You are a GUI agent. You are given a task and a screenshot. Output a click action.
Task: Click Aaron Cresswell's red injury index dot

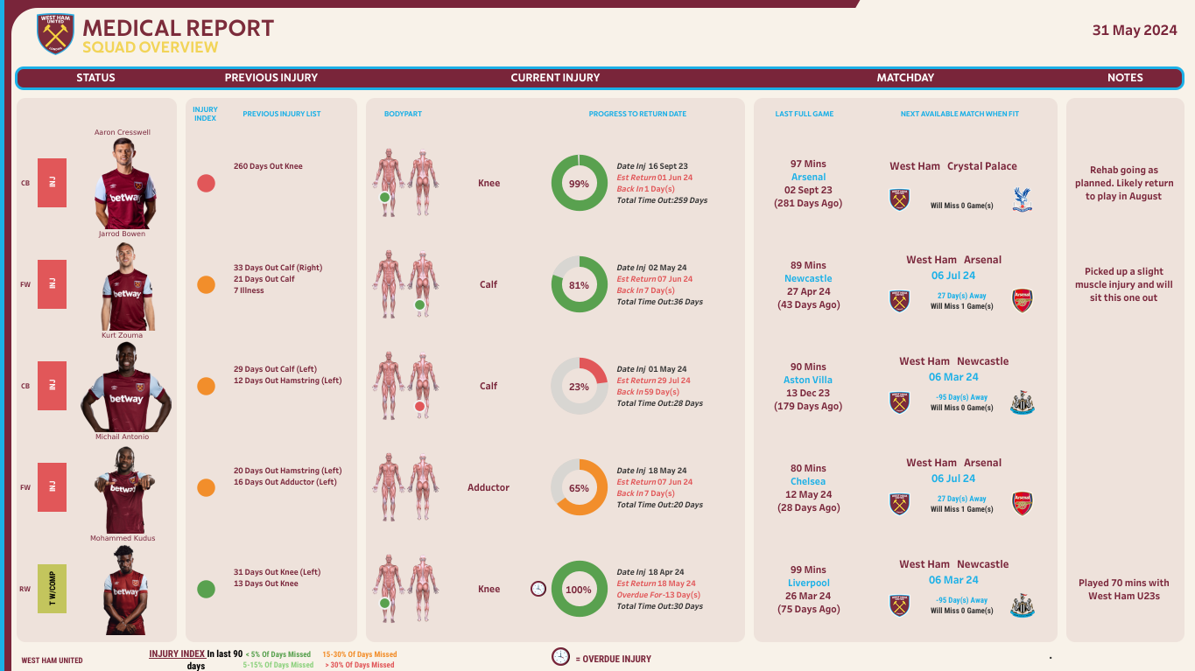pyautogui.click(x=206, y=183)
